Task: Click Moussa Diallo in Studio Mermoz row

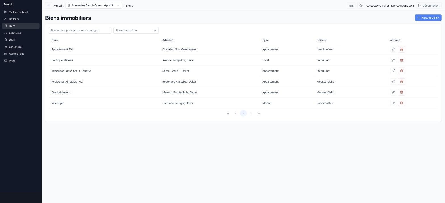Action: tap(325, 92)
